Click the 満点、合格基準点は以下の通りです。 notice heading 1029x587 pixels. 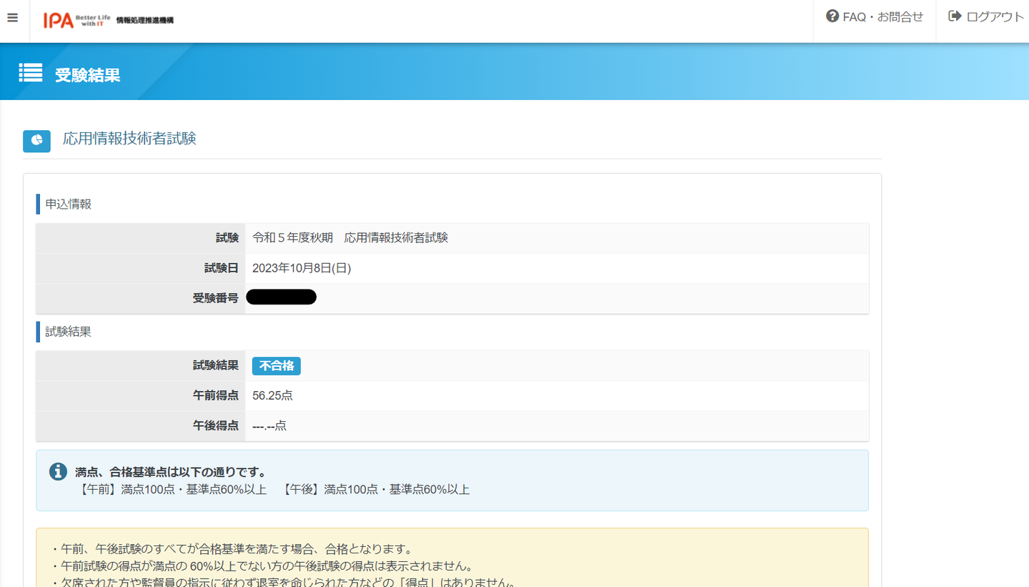pos(171,472)
